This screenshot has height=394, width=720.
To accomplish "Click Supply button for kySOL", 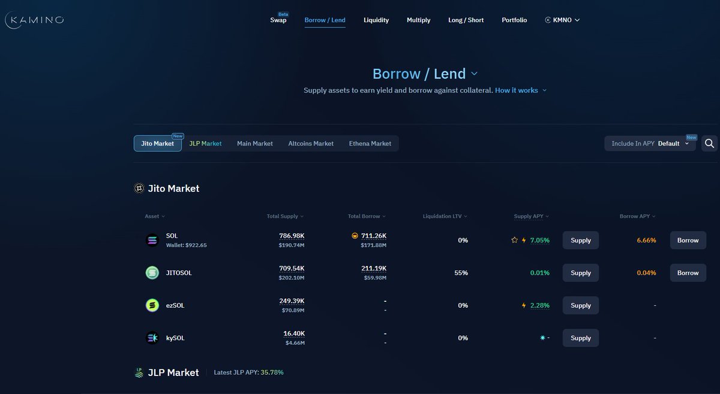I will pyautogui.click(x=581, y=338).
